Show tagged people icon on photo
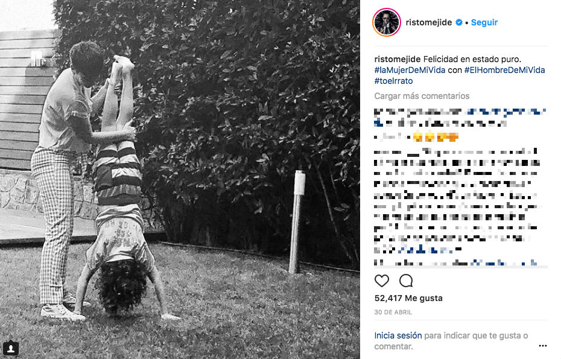 click(x=10, y=348)
